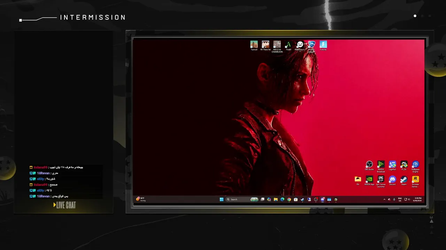Select the LagoFast desktop shortcut
Viewport: 446px width, 250px height.
[x=392, y=166]
